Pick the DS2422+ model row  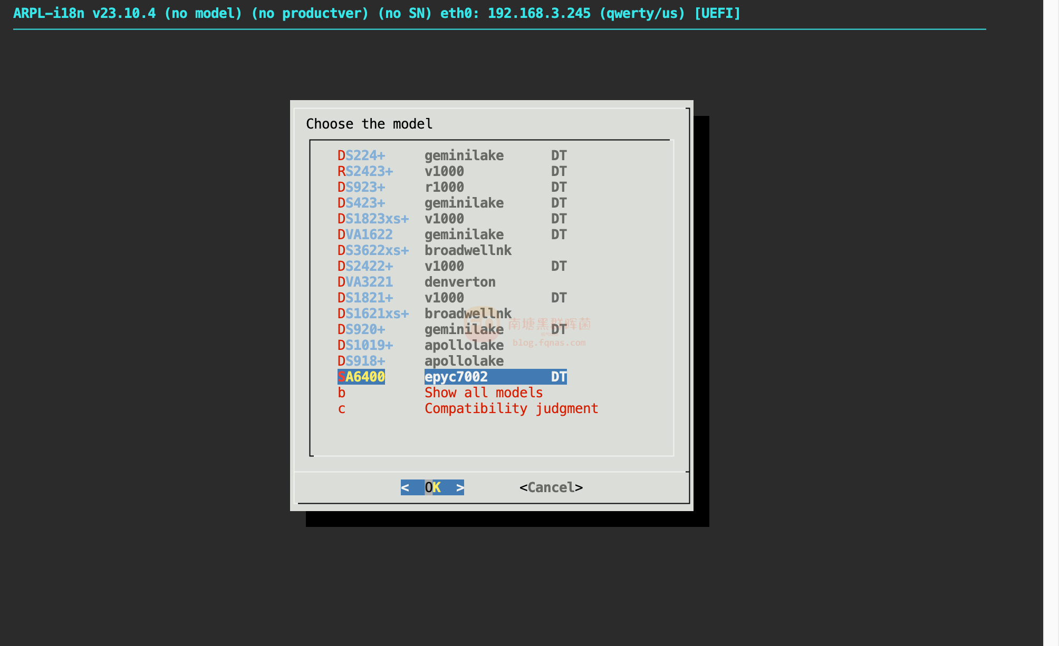pyautogui.click(x=452, y=266)
